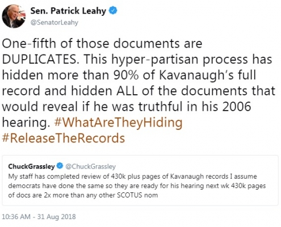Open Sen. Patrick Leahy's profile avatar
Screen dimensions: 281x227
tap(14, 16)
